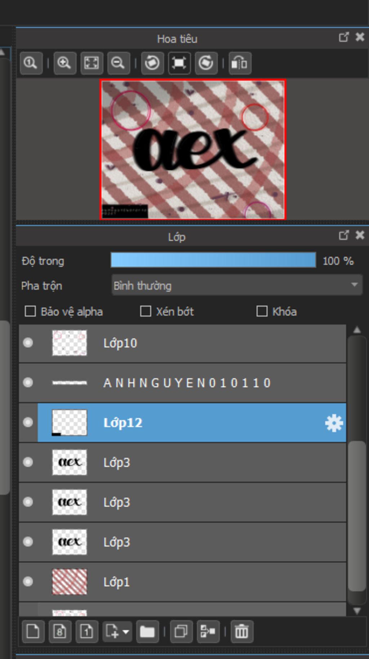Tick the Khóa lock checkbox
The image size is (369, 659).
262,311
